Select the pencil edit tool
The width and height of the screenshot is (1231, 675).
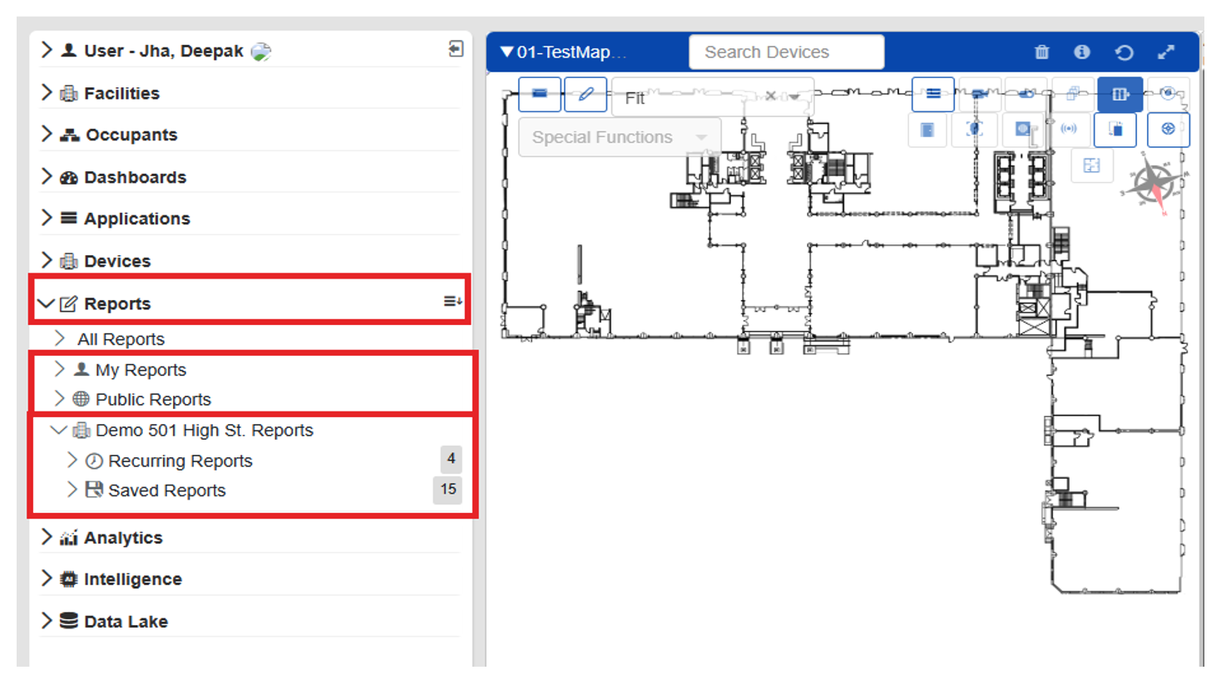[x=586, y=94]
